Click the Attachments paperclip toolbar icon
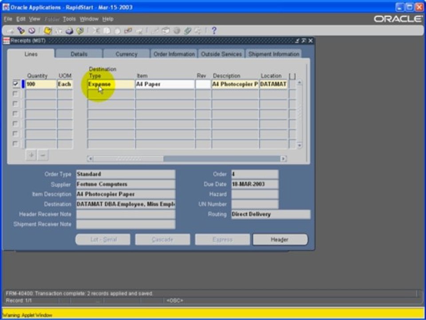The width and height of the screenshot is (426, 320). click(x=187, y=31)
